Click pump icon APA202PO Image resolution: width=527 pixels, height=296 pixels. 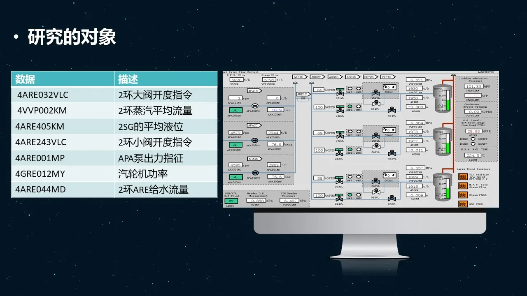click(x=255, y=140)
